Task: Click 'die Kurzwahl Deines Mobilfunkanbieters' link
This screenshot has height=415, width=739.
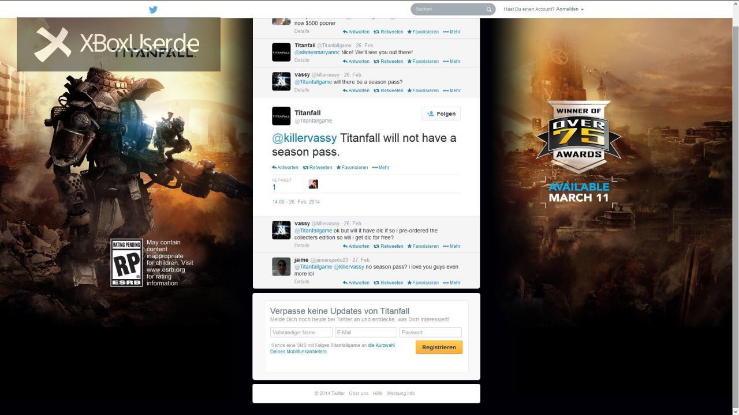Action: pyautogui.click(x=333, y=349)
